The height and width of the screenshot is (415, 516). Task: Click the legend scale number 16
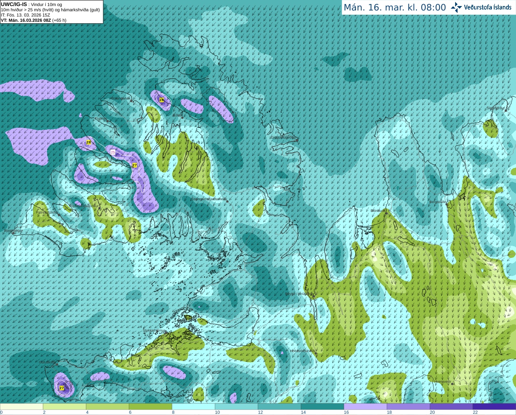(346, 413)
